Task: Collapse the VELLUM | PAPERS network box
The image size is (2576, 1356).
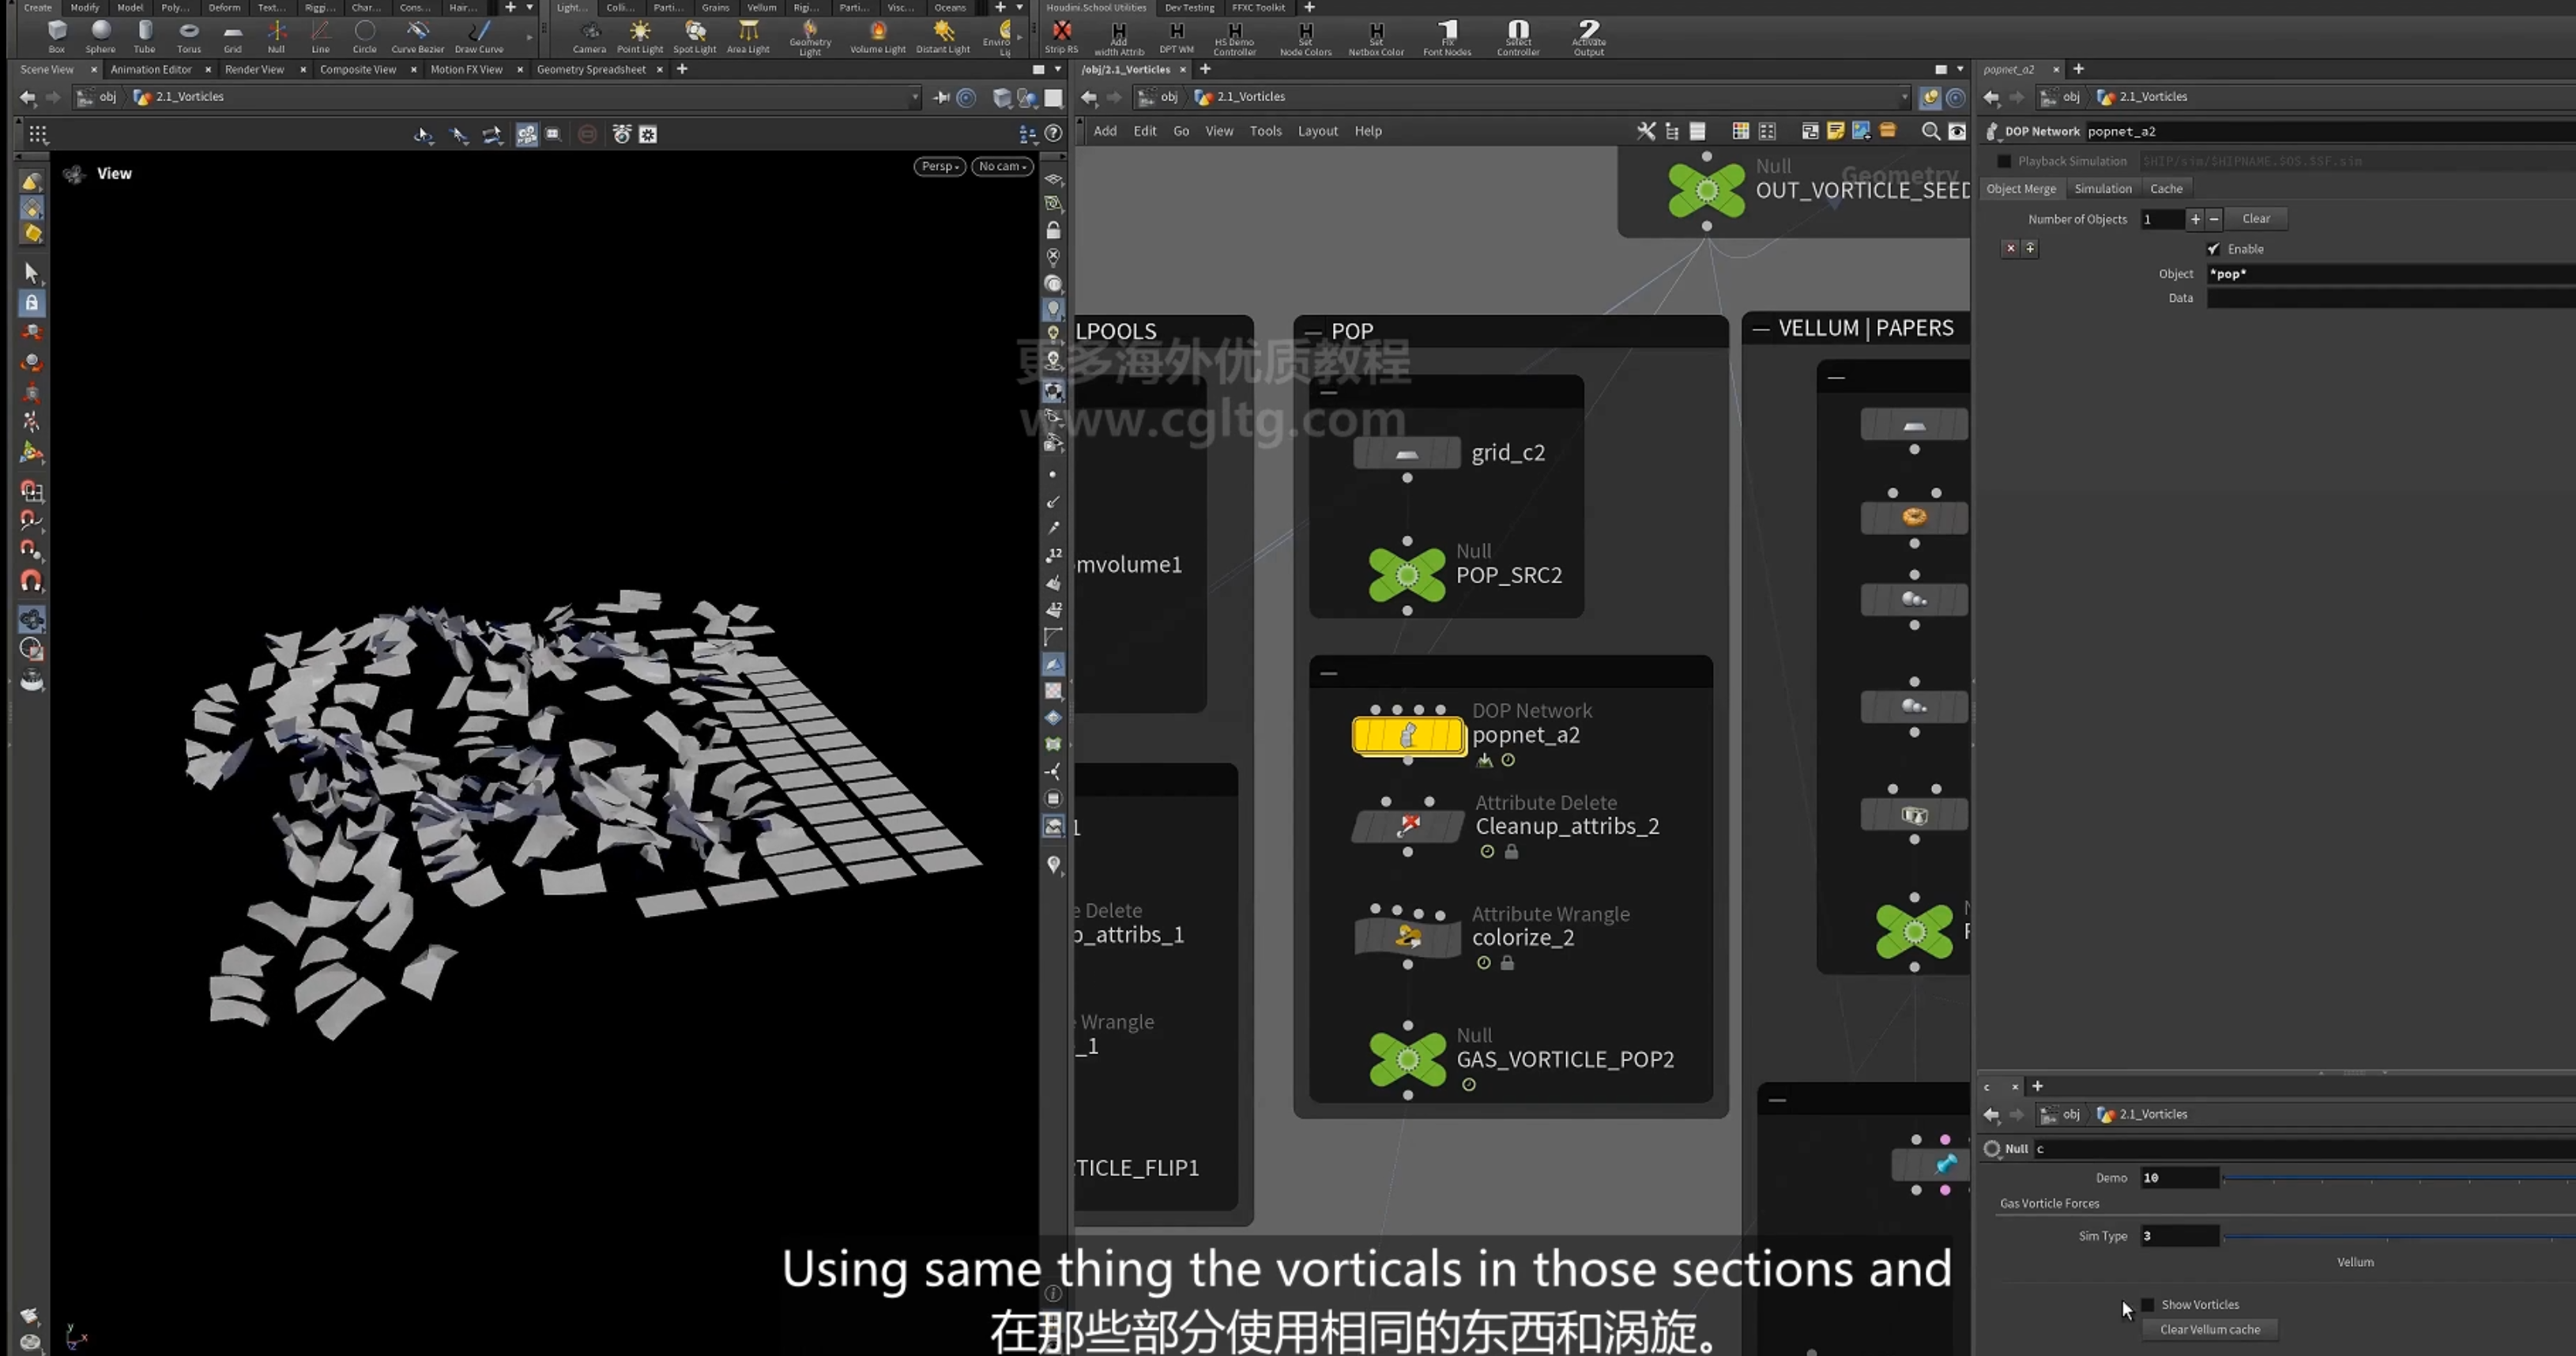Action: [1761, 329]
